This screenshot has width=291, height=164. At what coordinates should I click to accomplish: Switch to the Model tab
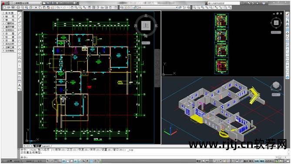point(37,146)
